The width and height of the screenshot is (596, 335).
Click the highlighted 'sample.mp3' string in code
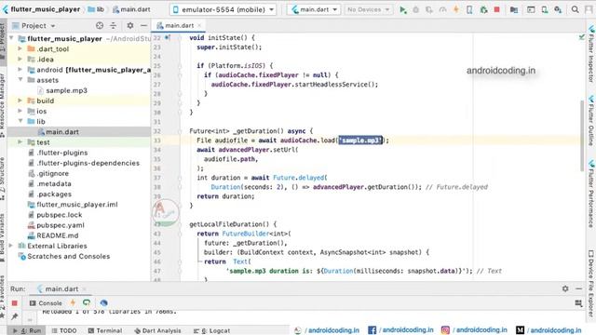[360, 141]
